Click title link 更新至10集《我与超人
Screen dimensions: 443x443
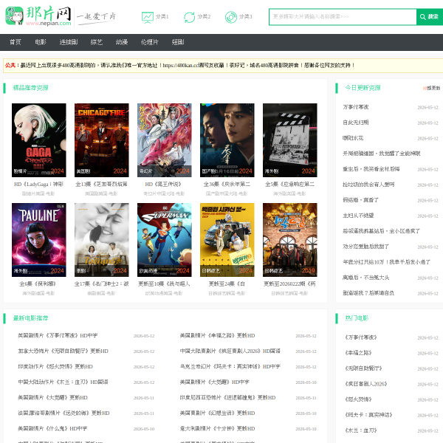click(165, 284)
